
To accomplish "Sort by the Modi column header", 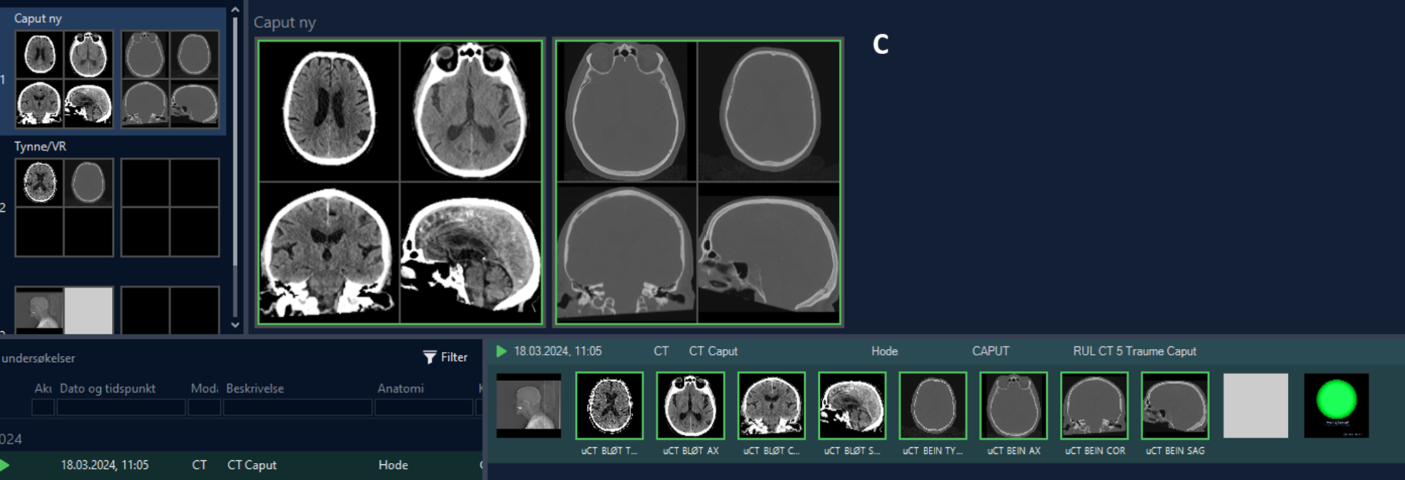I will 204,388.
